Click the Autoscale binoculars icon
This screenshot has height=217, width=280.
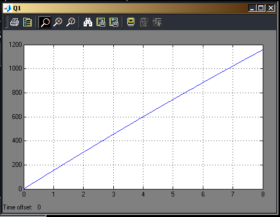88,22
